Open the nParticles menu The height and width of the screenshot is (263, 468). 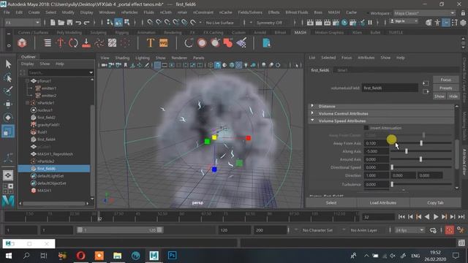click(x=129, y=12)
